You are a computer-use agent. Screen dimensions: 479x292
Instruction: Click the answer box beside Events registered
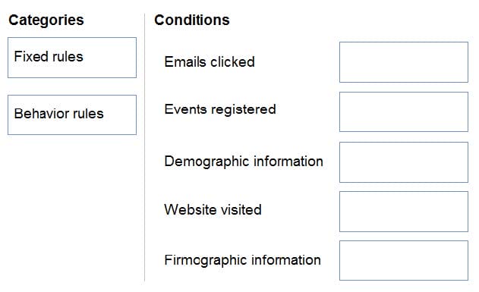pos(404,112)
